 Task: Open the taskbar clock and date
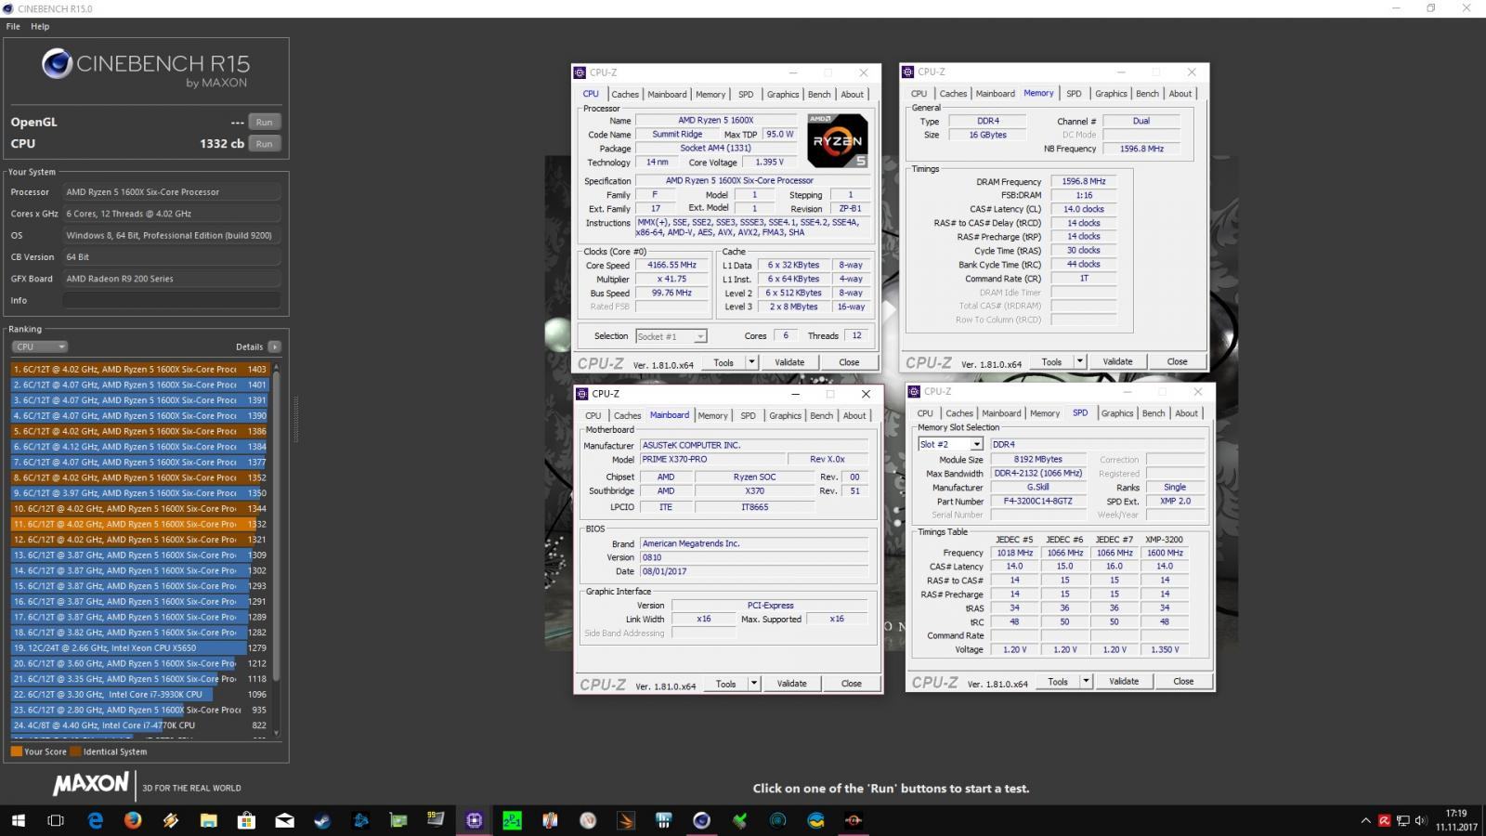[1456, 820]
